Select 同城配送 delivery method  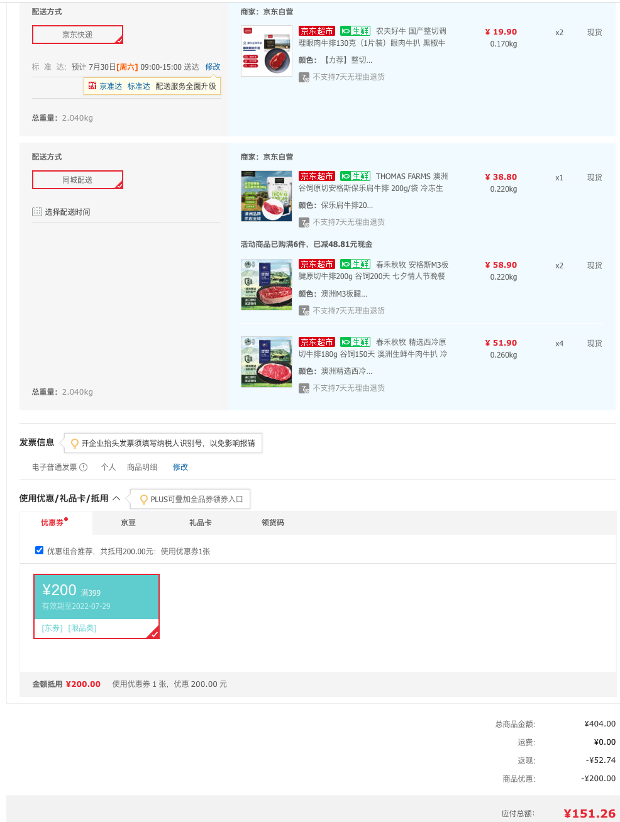tap(77, 180)
